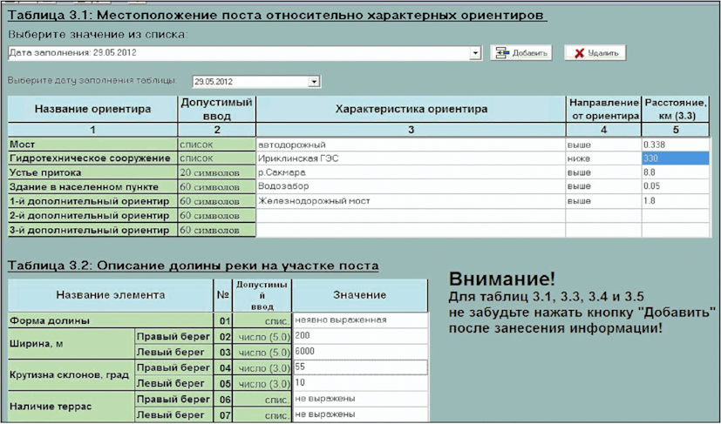The height and width of the screenshot is (424, 721).
Task: Click the Мост distance cell 0.338
Action: pyautogui.click(x=675, y=145)
